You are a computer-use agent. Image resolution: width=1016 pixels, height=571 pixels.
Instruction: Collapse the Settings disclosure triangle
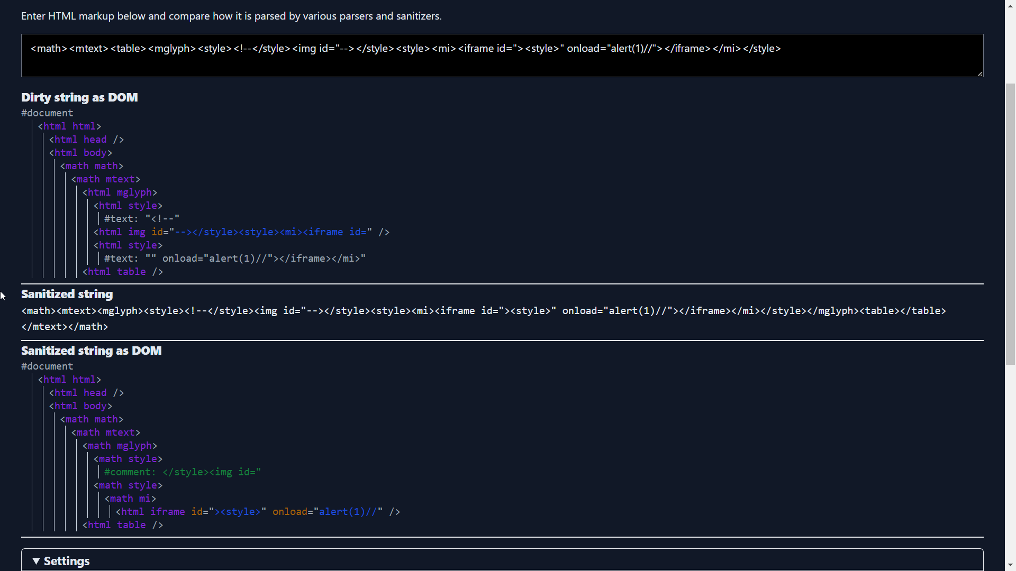pos(36,561)
